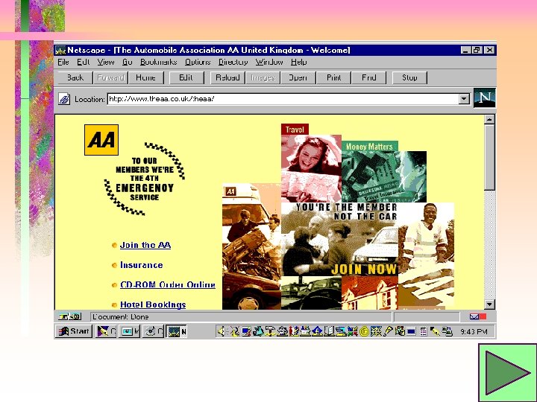Image resolution: width=537 pixels, height=402 pixels.
Task: Click the security key icon in status bar
Action: pyautogui.click(x=69, y=317)
